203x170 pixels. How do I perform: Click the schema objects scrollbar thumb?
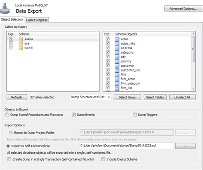click(193, 49)
